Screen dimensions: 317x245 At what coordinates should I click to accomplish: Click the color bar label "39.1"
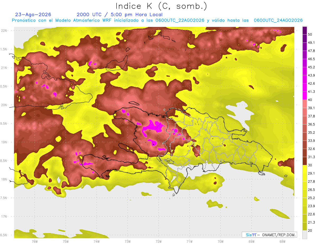311,108
